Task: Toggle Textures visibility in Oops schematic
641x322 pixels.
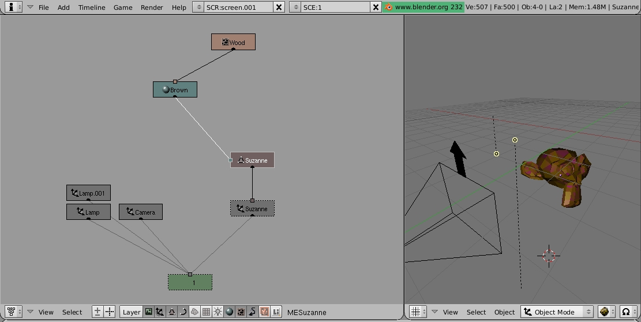Action: coord(241,312)
